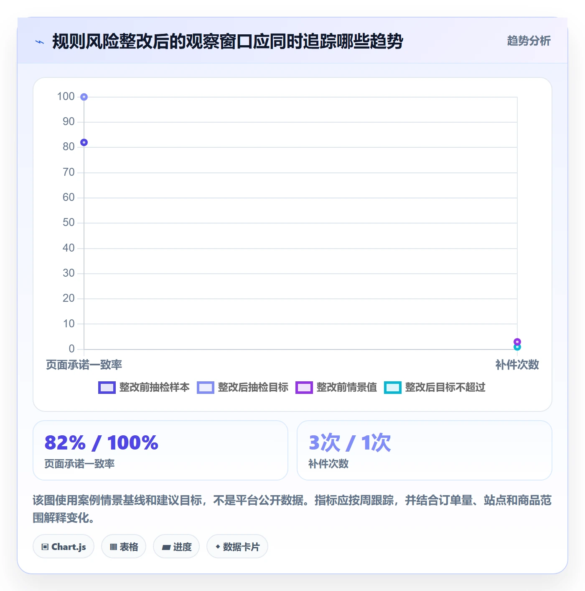Screen dimensions: 585x591
Task: Click the 页面承诺一致率 label in the stat card
Action: [79, 464]
